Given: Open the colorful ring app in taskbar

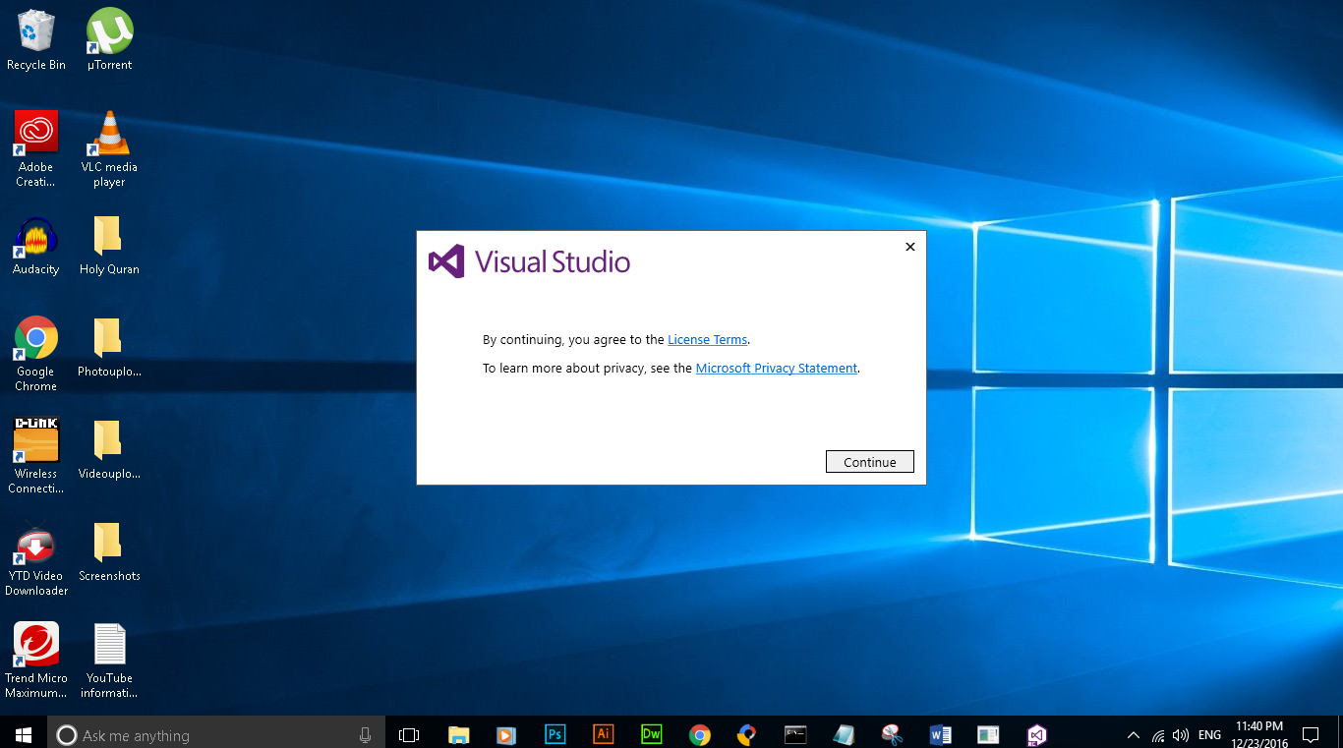Looking at the screenshot, I should [747, 734].
